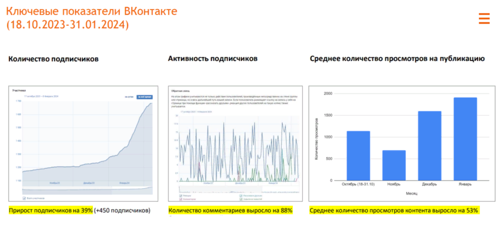The height and width of the screenshot is (231, 501).
Task: Open the Участники chart screenshot thumbnail
Action: pyautogui.click(x=83, y=143)
